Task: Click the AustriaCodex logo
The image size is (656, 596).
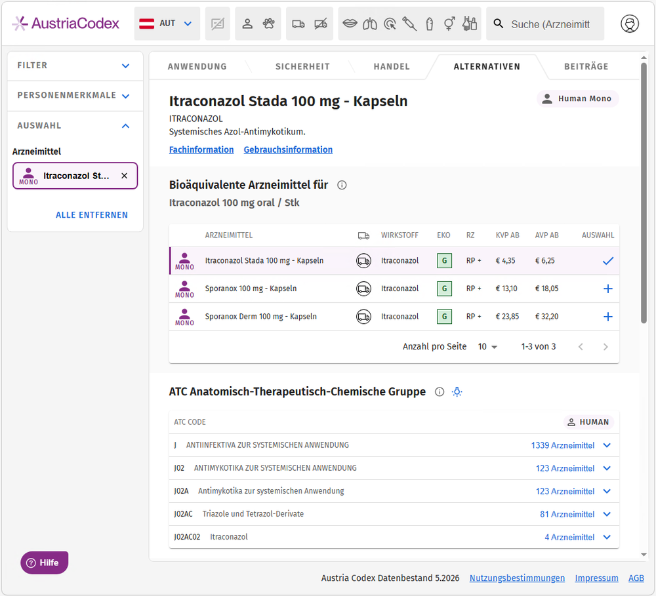Action: (x=65, y=24)
